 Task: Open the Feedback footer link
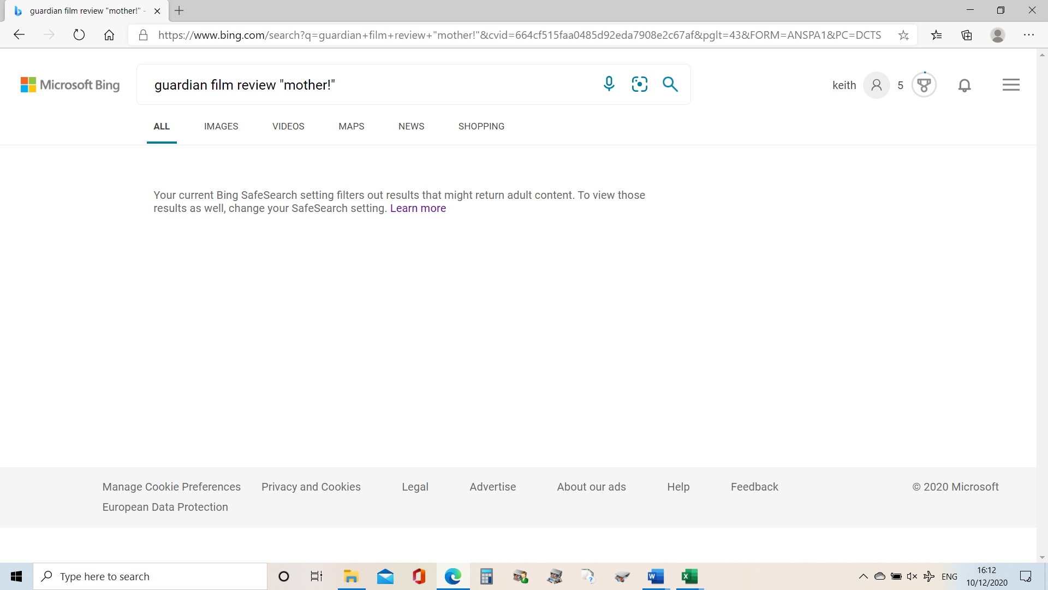pyautogui.click(x=755, y=487)
